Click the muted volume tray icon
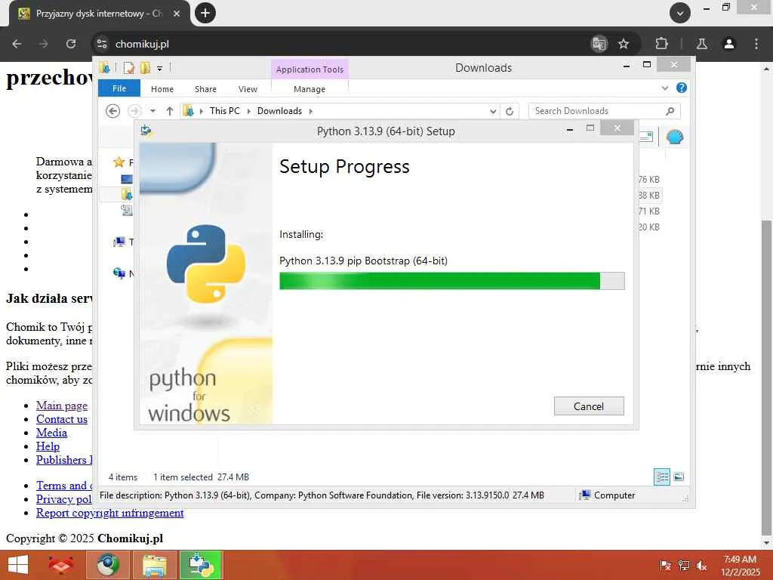 pyautogui.click(x=701, y=565)
